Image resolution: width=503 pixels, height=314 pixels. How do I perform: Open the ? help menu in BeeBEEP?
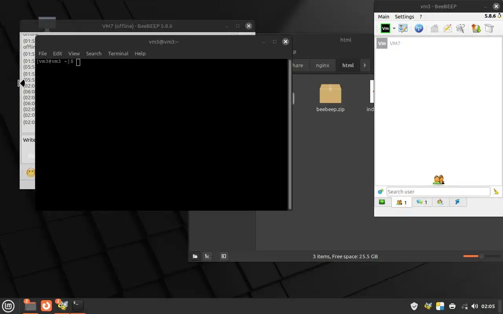[x=421, y=16]
